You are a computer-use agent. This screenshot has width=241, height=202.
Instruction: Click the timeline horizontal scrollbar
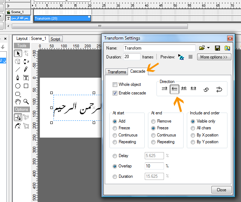tap(100, 26)
